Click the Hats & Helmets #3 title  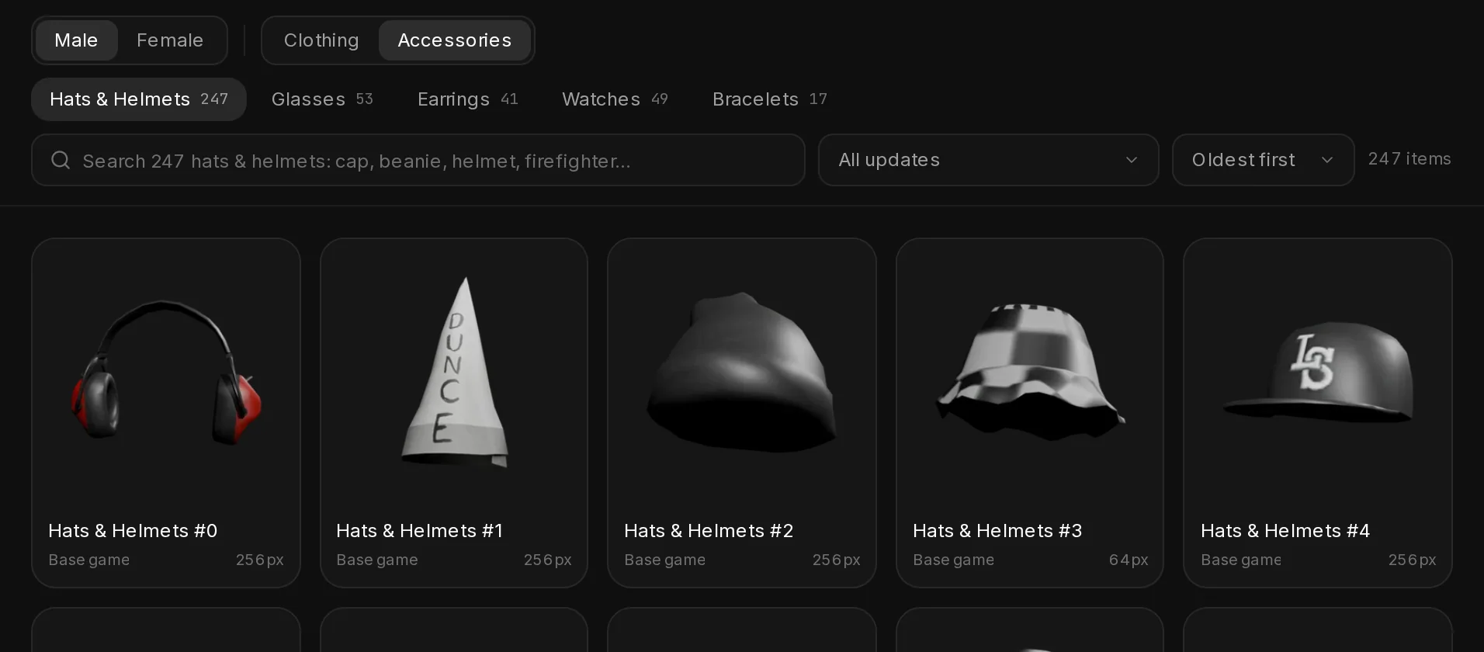[x=997, y=531]
